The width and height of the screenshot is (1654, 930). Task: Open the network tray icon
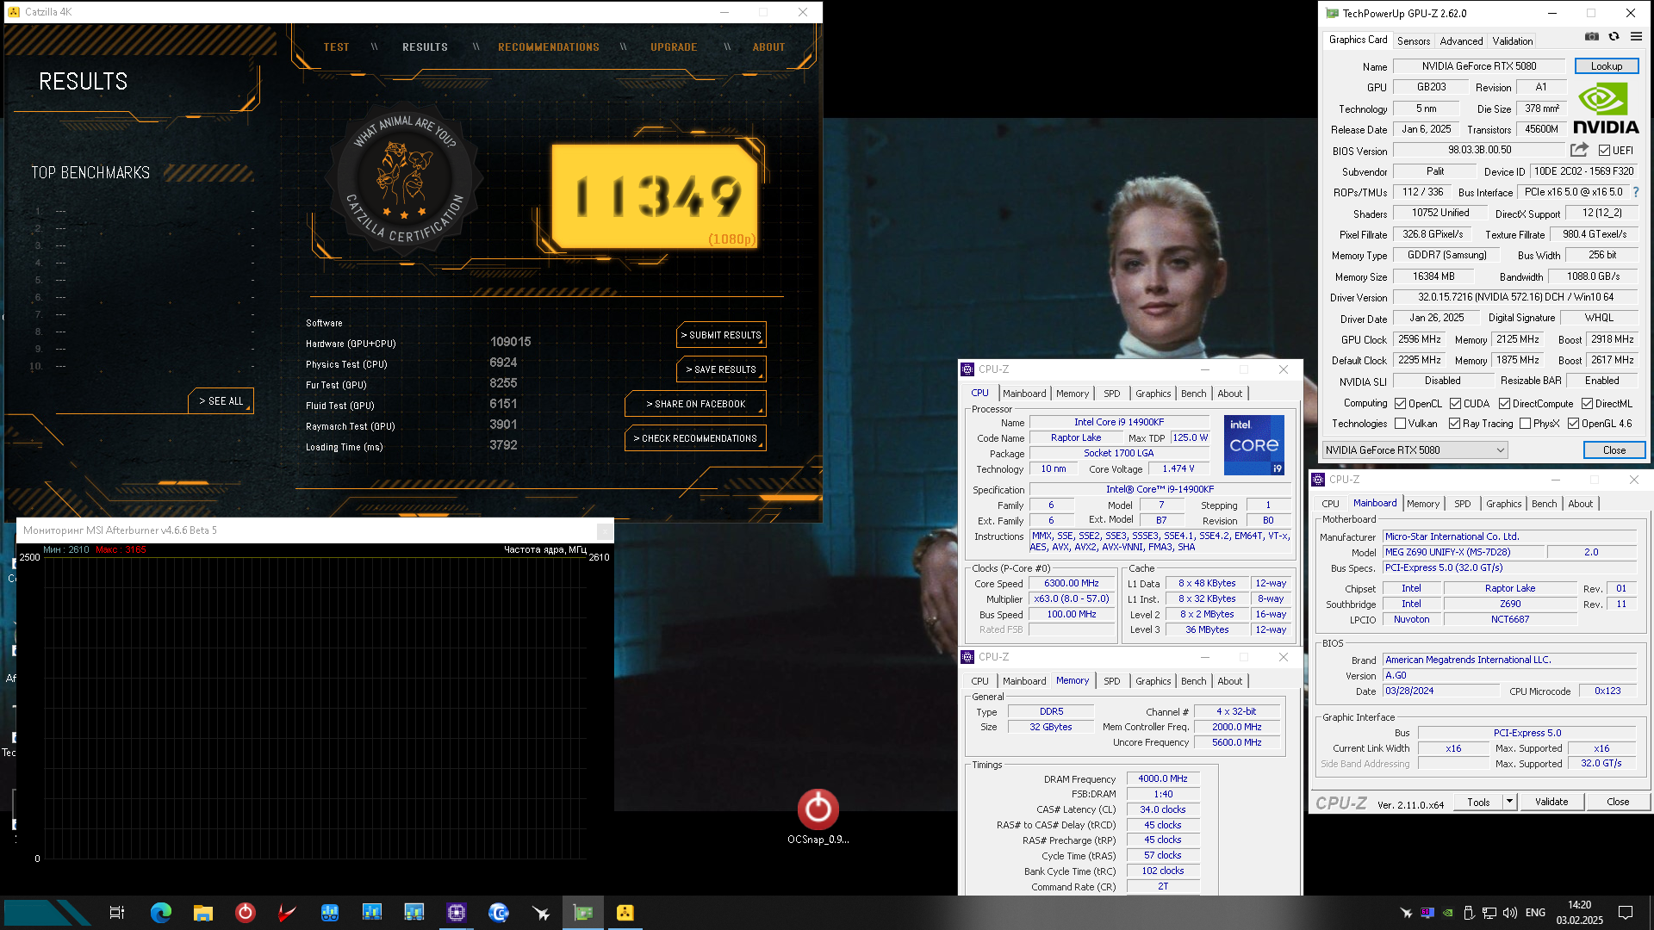click(1489, 913)
